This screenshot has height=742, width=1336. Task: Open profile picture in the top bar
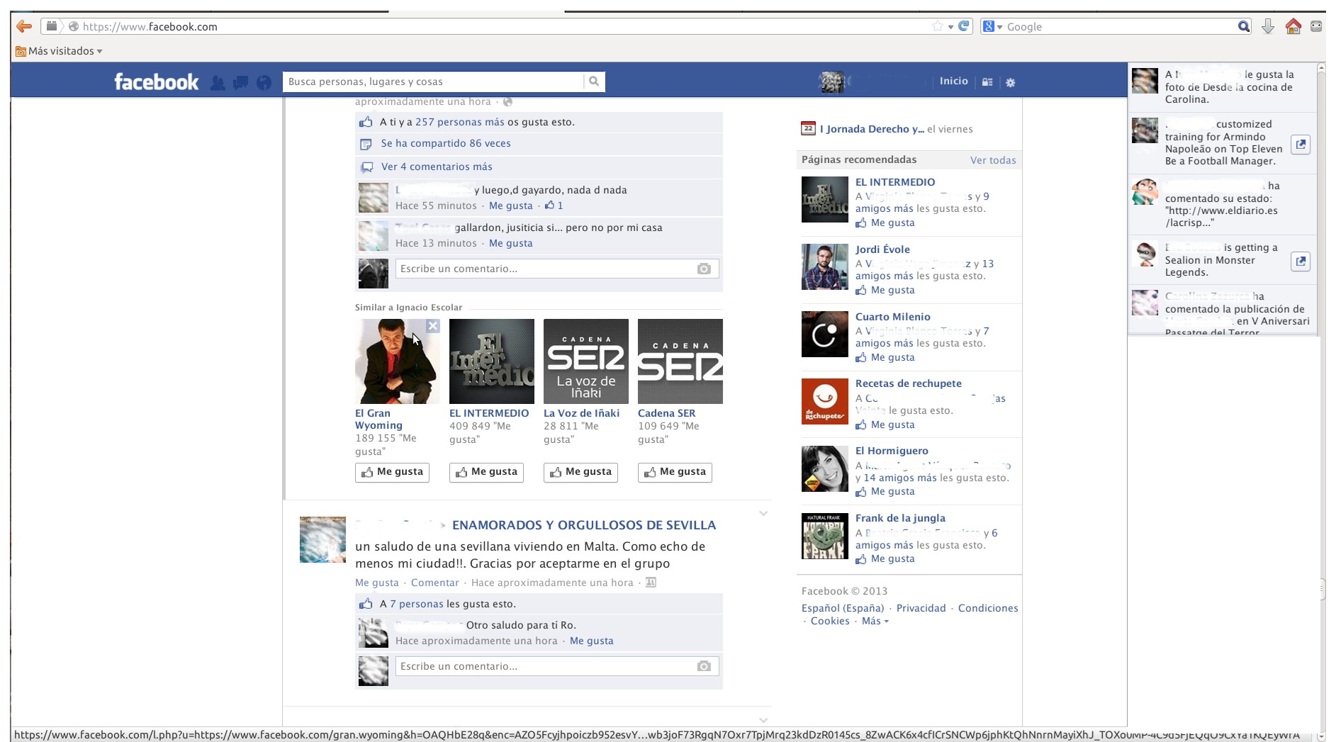point(831,82)
